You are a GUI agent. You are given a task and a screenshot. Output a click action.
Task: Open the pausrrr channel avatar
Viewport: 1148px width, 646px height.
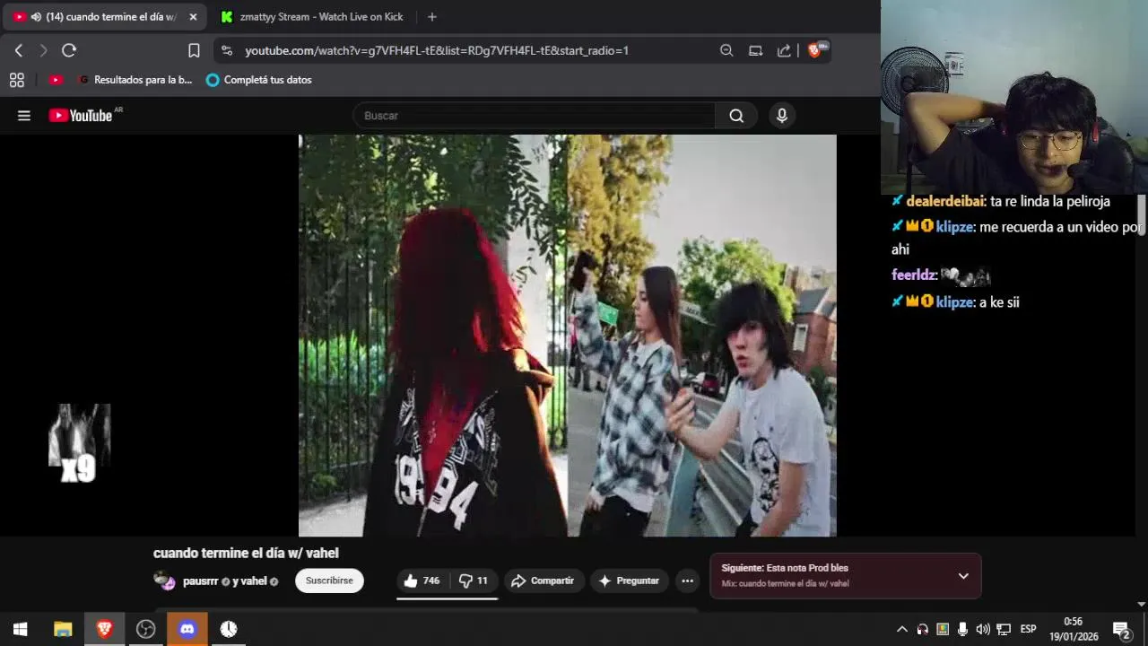(x=164, y=581)
